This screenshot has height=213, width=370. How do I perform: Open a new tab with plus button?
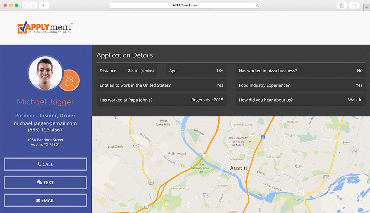click(367, 8)
